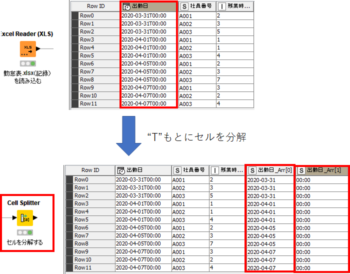This screenshot has width=350, height=274.
Task: Click the Cell Splitter output port triangle
Action: tap(35, 218)
